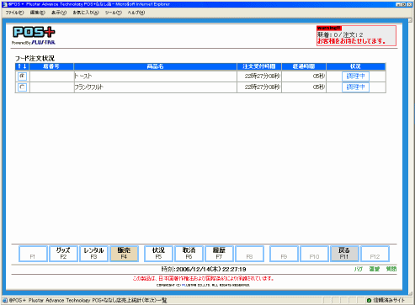This screenshot has height=305, width=415.
Task: Open 履歴 with the F7 button
Action: pos(219,254)
